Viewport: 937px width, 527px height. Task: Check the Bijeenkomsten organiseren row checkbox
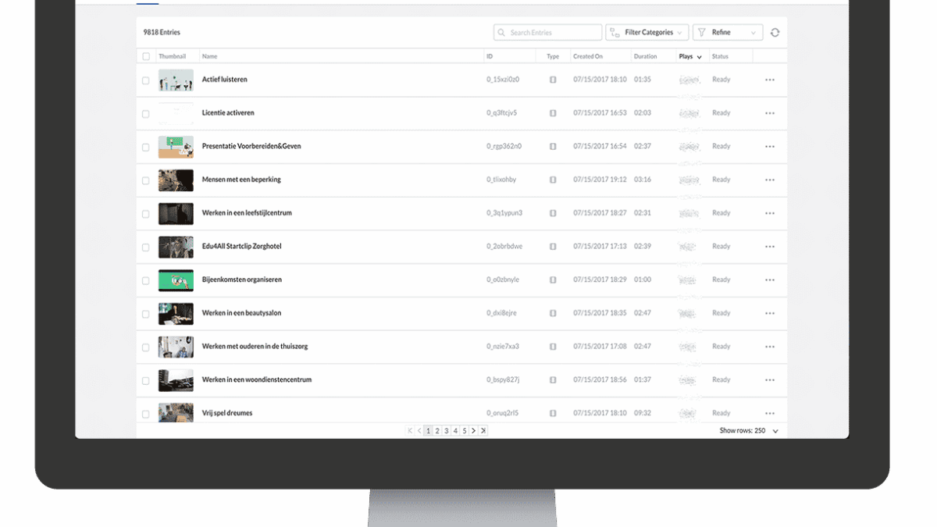click(x=146, y=281)
